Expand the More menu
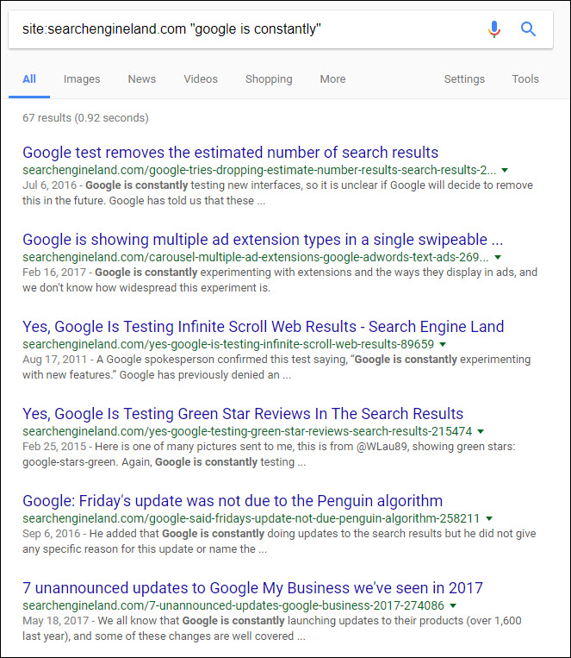This screenshot has width=571, height=658. pyautogui.click(x=332, y=79)
